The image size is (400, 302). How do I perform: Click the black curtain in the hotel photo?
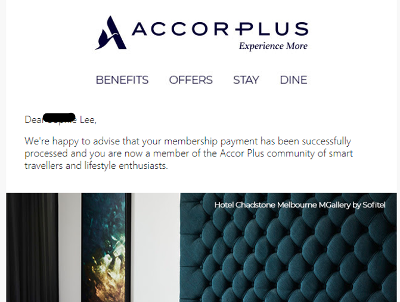click(x=32, y=247)
